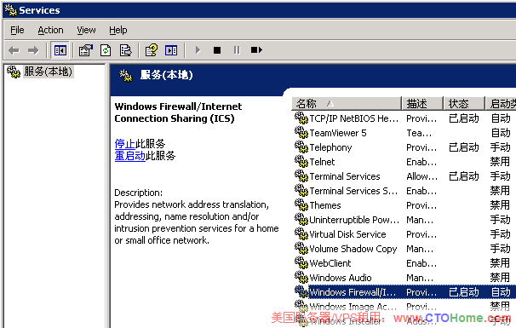Select the Windows Image Ac... service row

point(404,307)
